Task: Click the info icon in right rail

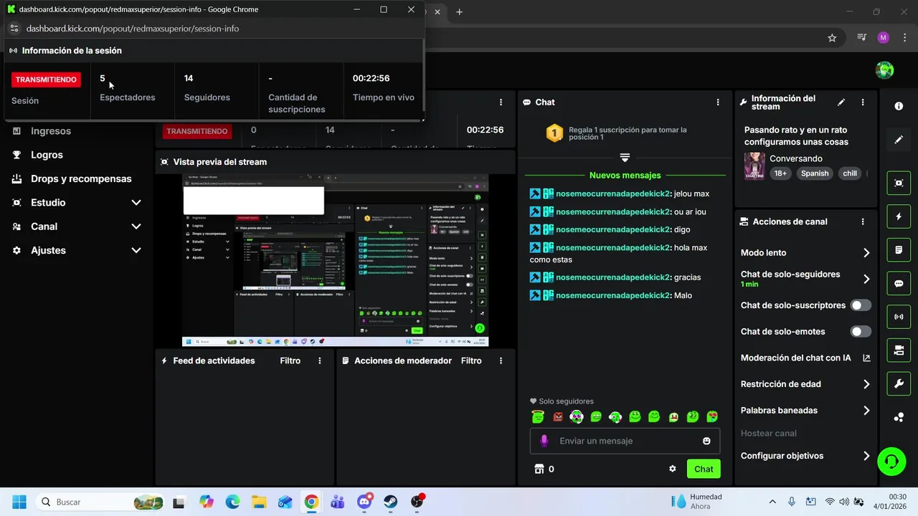Action: pyautogui.click(x=899, y=106)
